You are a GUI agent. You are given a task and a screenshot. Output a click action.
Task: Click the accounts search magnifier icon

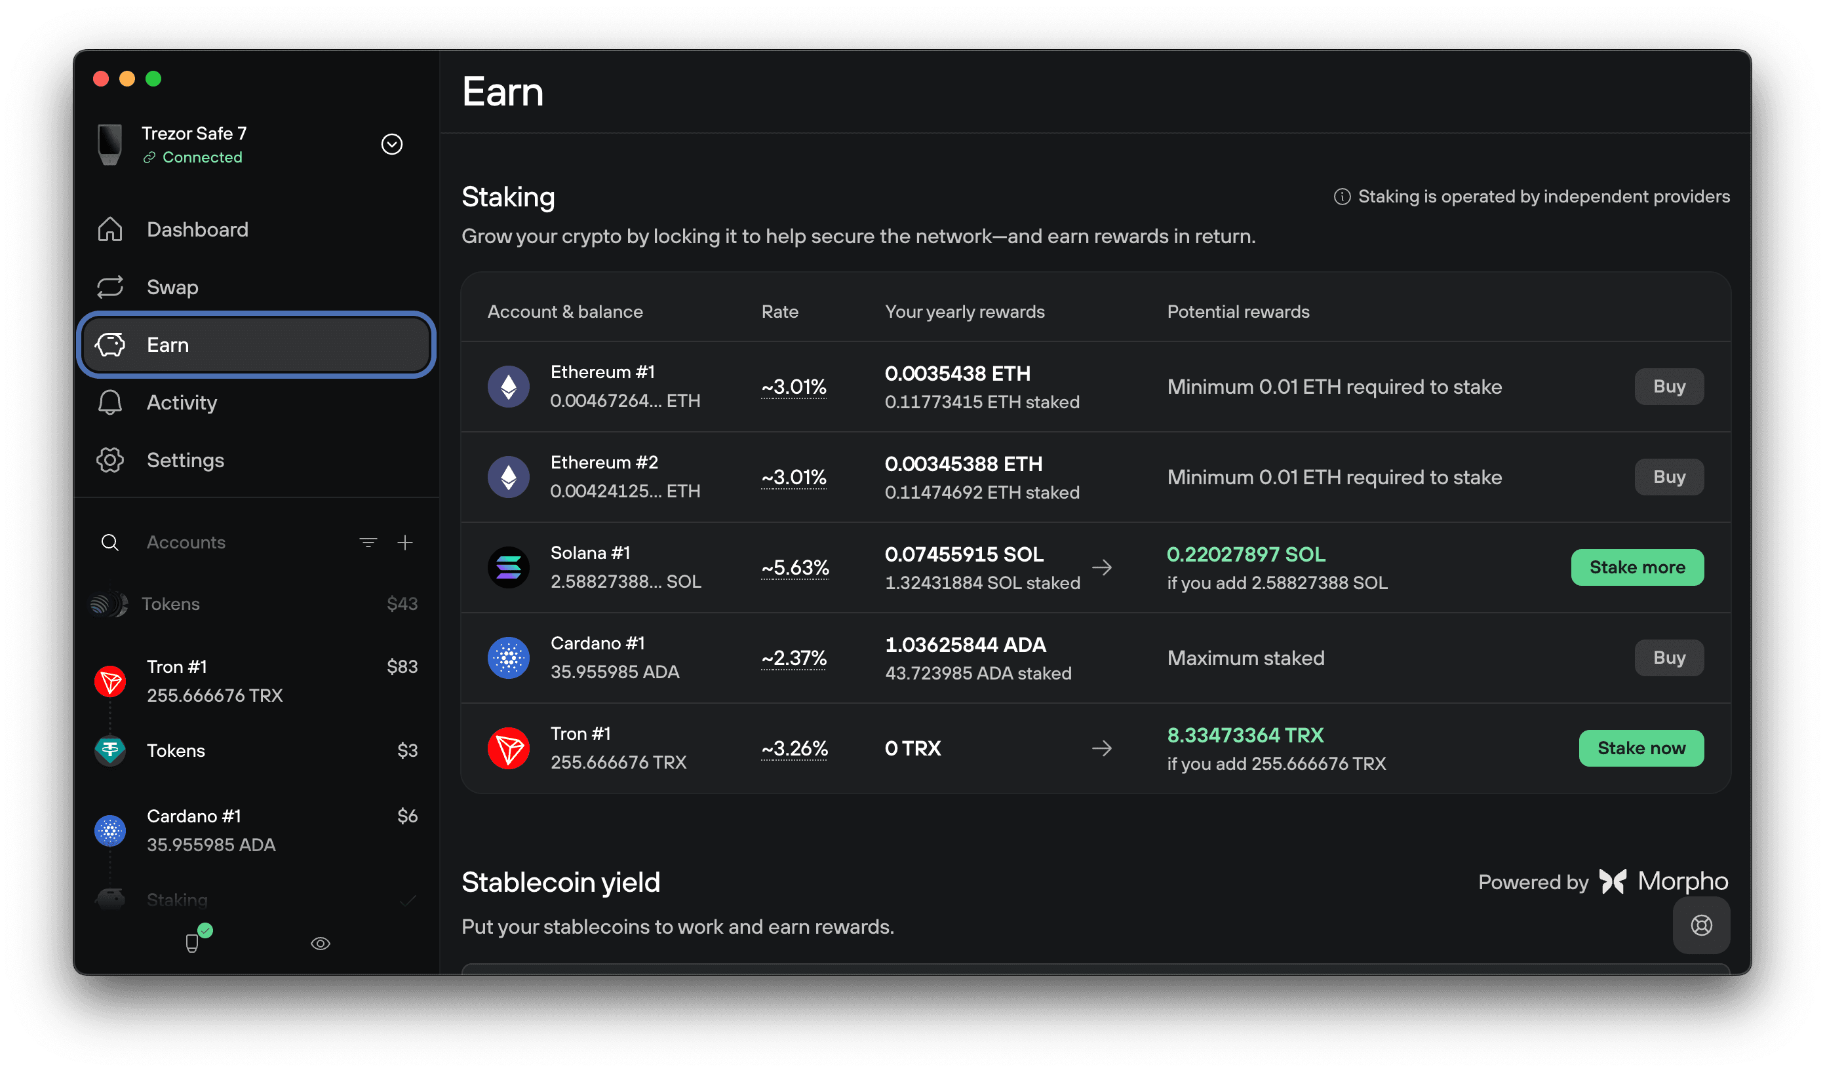pyautogui.click(x=110, y=542)
